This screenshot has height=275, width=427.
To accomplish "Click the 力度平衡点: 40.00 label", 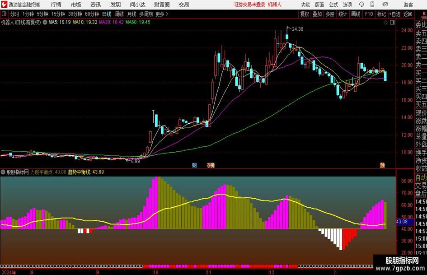I will (x=48, y=172).
